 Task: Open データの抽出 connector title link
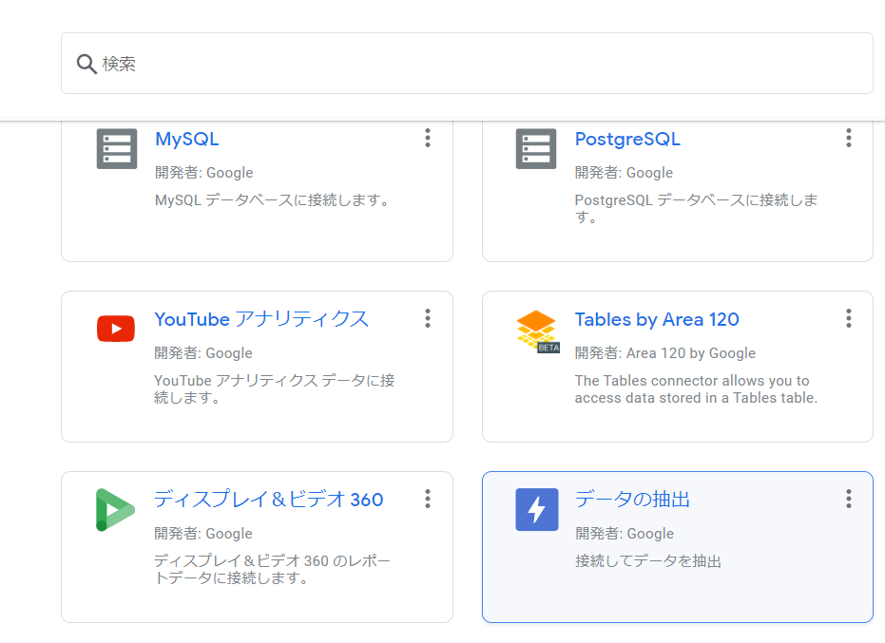633,500
